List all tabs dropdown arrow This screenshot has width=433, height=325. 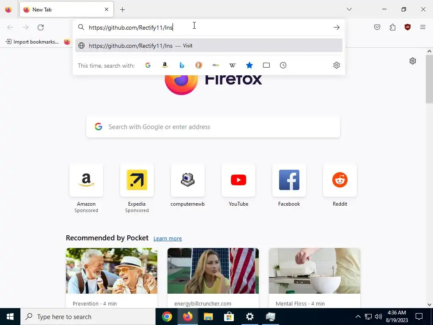349,9
